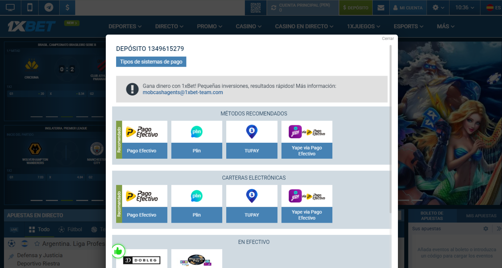Open the bet slip settings gear

click(486, 228)
